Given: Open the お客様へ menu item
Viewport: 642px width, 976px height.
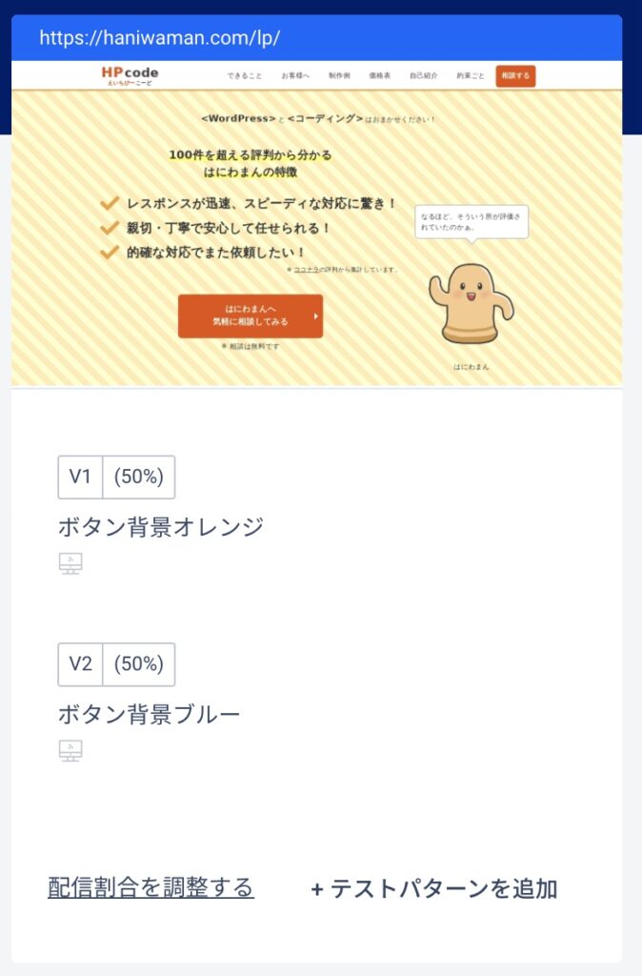Looking at the screenshot, I should point(295,76).
